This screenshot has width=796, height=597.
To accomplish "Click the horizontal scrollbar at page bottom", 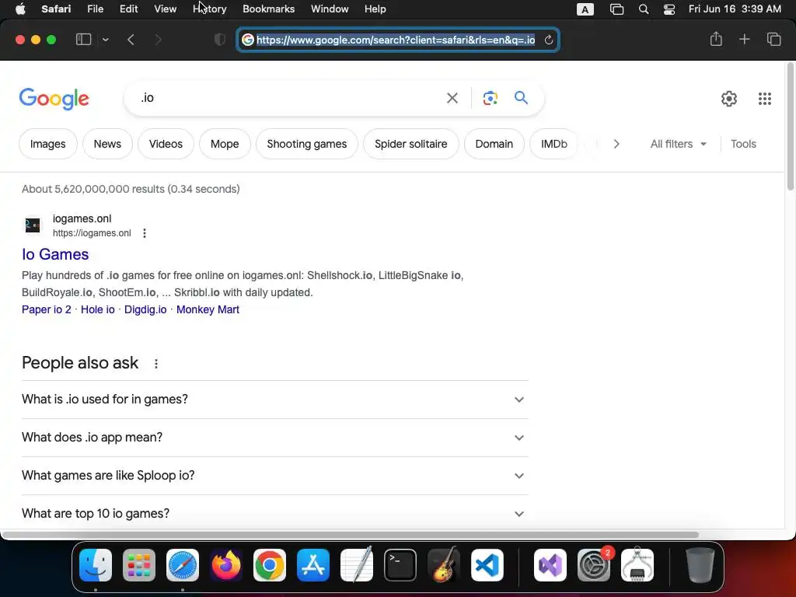I will [x=351, y=535].
